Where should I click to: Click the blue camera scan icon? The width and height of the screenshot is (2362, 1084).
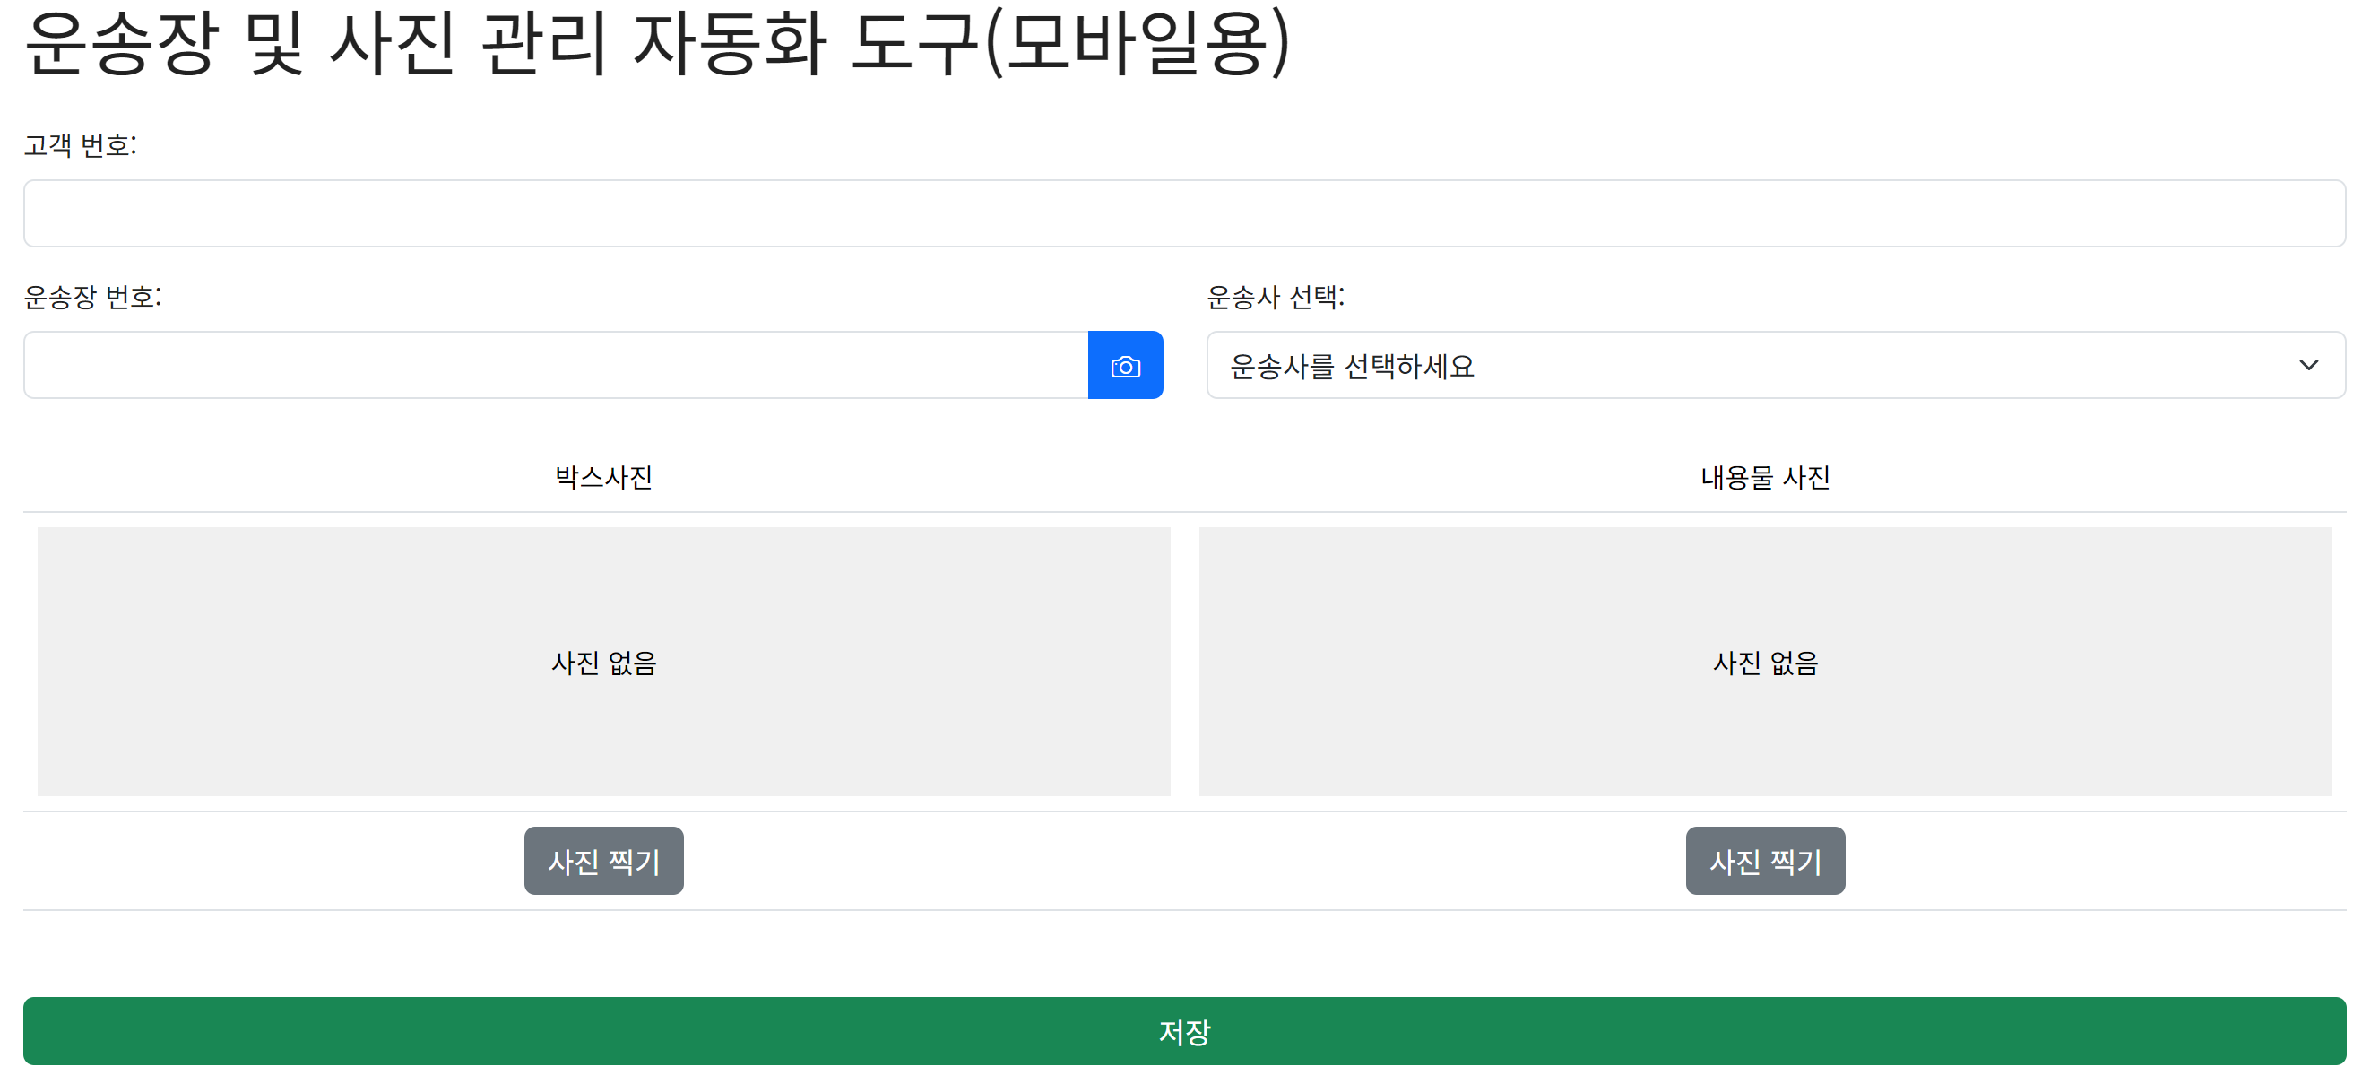point(1125,365)
